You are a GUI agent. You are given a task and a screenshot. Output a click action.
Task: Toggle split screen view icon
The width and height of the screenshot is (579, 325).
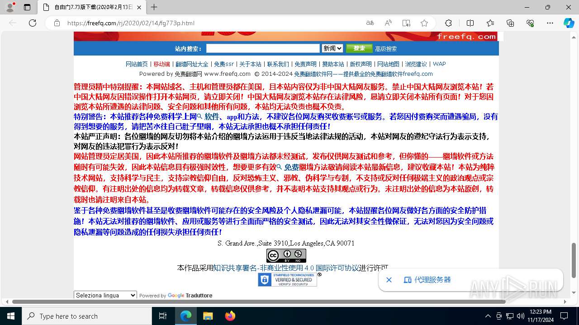coord(470,23)
